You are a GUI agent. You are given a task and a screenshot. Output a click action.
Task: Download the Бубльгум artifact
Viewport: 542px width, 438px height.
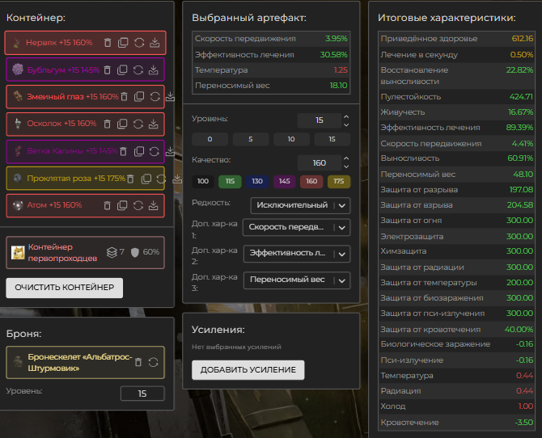[154, 70]
